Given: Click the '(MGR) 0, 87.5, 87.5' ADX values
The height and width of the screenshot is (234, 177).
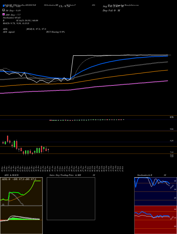Looking at the screenshot, I should [36, 29].
